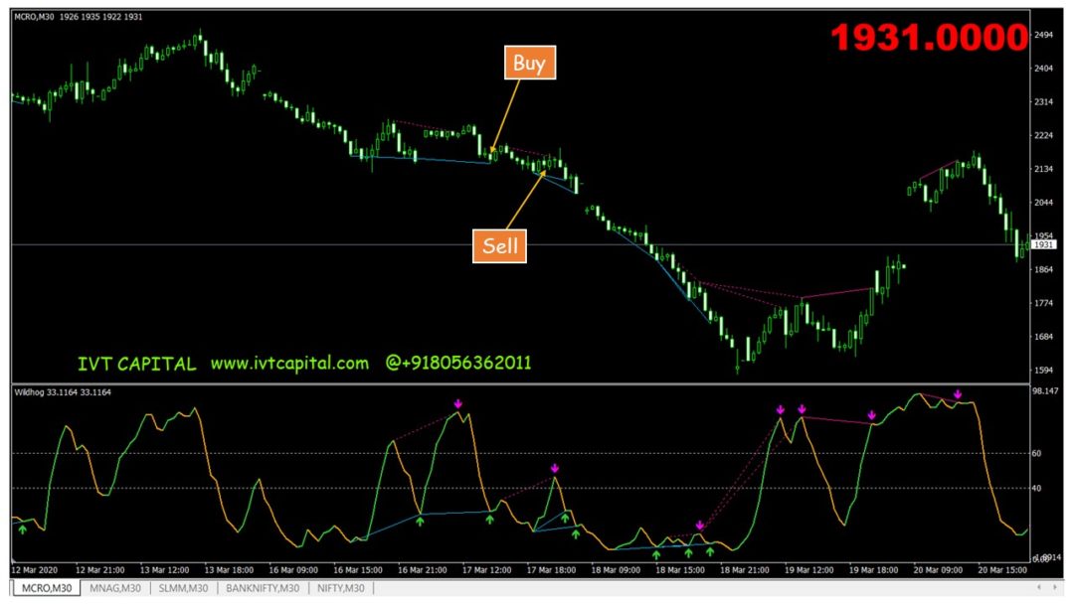Click the 1684 price axis label
The width and height of the screenshot is (1074, 604).
[1044, 337]
